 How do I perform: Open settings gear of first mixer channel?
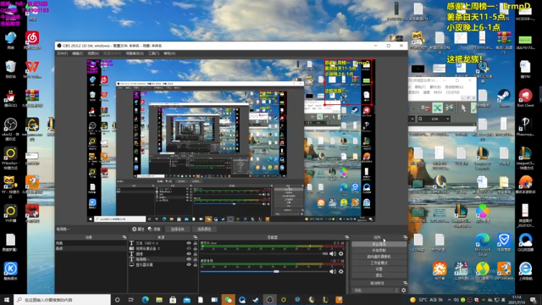tap(341, 254)
